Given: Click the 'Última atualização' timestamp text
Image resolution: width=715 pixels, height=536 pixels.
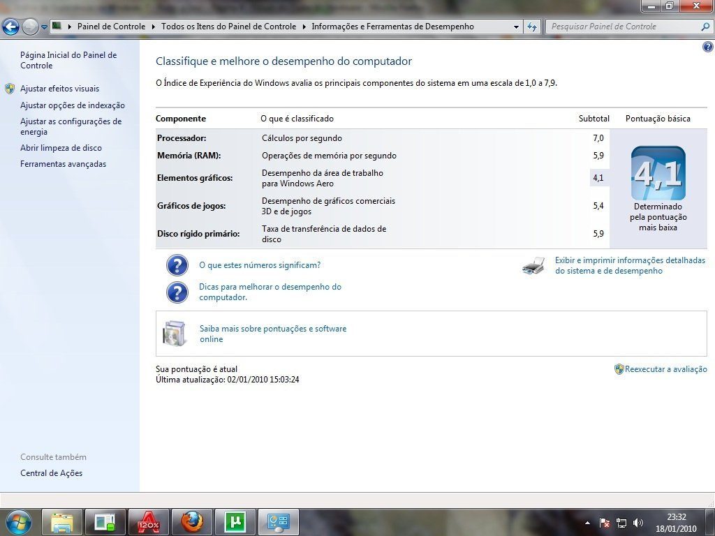Looking at the screenshot, I should [x=228, y=380].
